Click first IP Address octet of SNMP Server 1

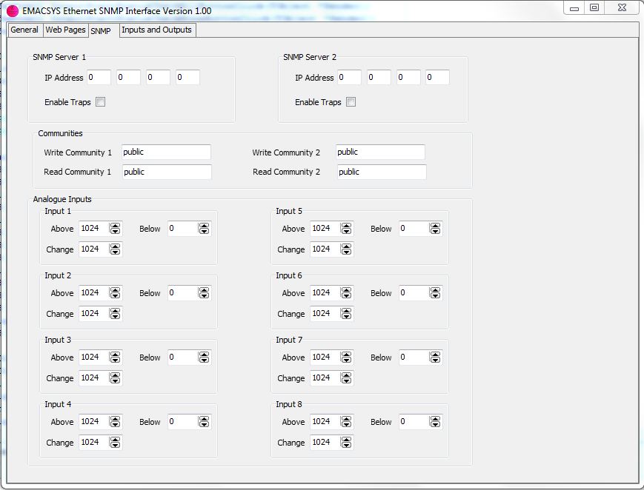pos(99,78)
